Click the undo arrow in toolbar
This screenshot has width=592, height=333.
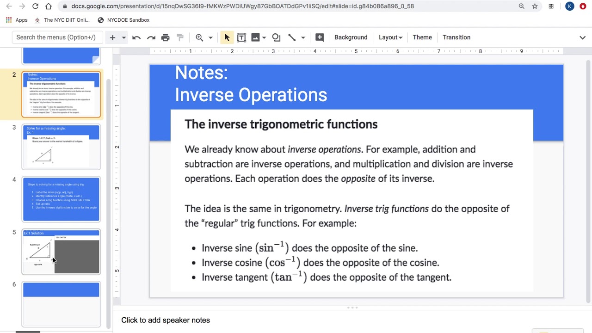point(136,37)
